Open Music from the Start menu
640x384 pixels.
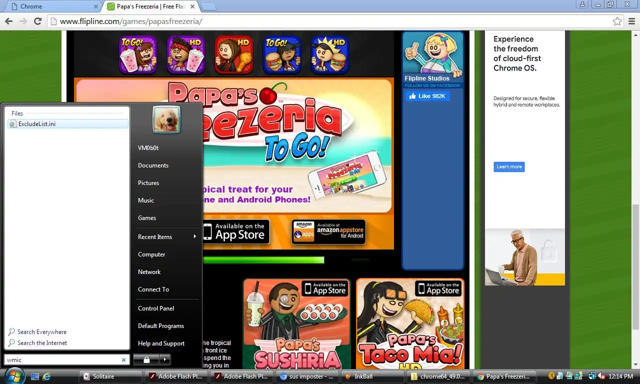coord(146,200)
